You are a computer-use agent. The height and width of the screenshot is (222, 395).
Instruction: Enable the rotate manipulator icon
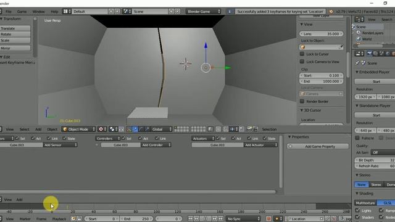pyautogui.click(x=141, y=129)
